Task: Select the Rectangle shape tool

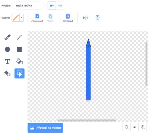Action: (20, 49)
